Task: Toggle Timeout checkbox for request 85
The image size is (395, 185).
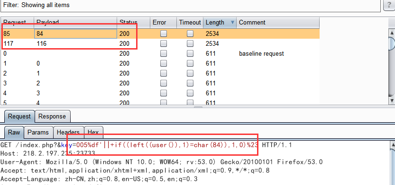Action: (x=190, y=34)
